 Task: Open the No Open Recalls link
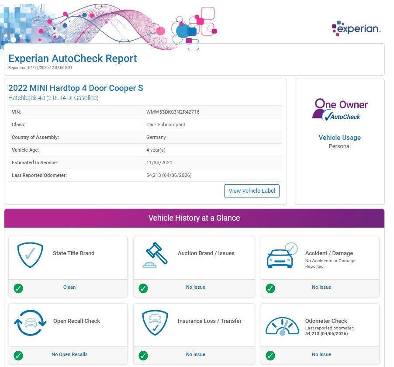click(69, 355)
